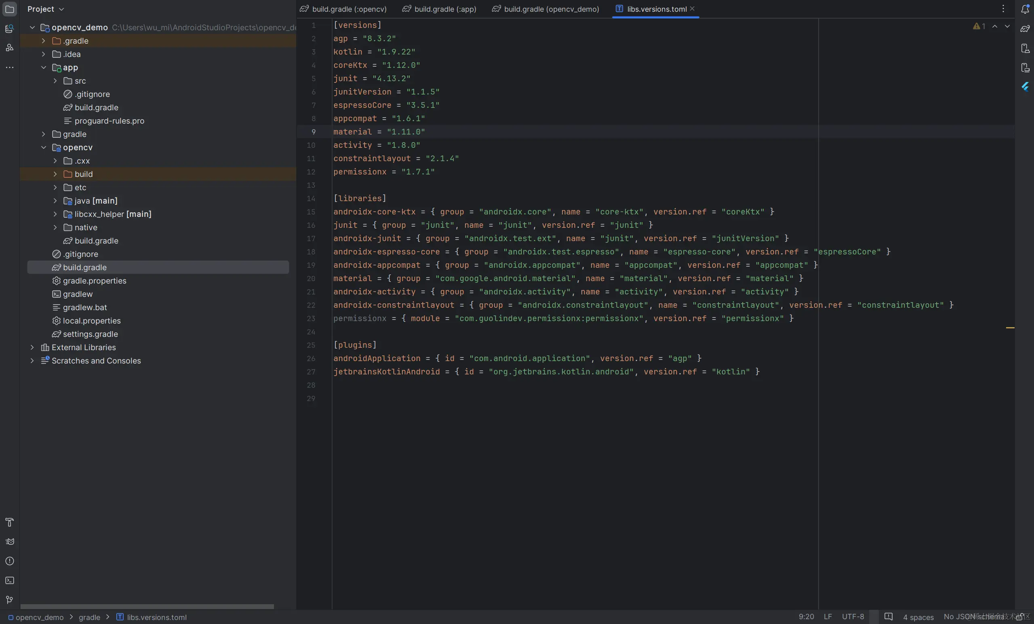
Task: Expand the build folder under opencv
Action: click(55, 174)
